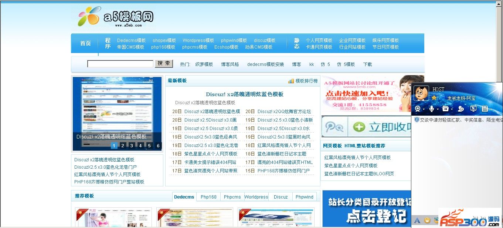Open the 帝国CMS模板 menu item

[130, 47]
